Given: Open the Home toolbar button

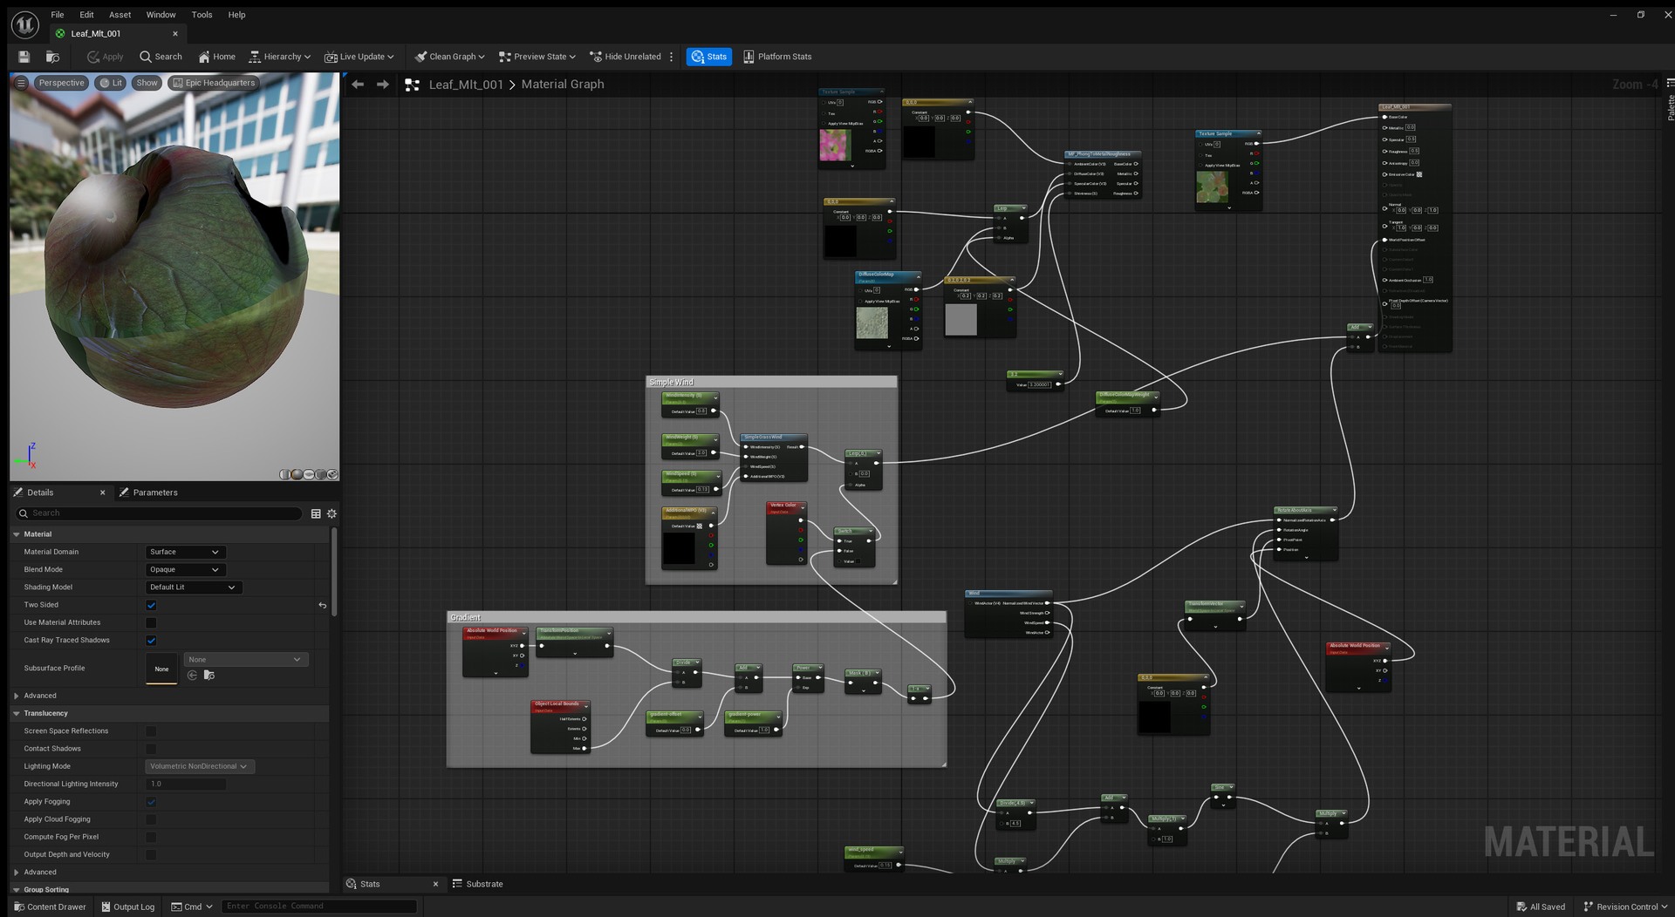Looking at the screenshot, I should [x=216, y=57].
